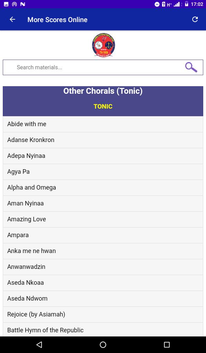206x353 pixels.
Task: Select Battle Hymn of the Republic
Action: click(103, 330)
